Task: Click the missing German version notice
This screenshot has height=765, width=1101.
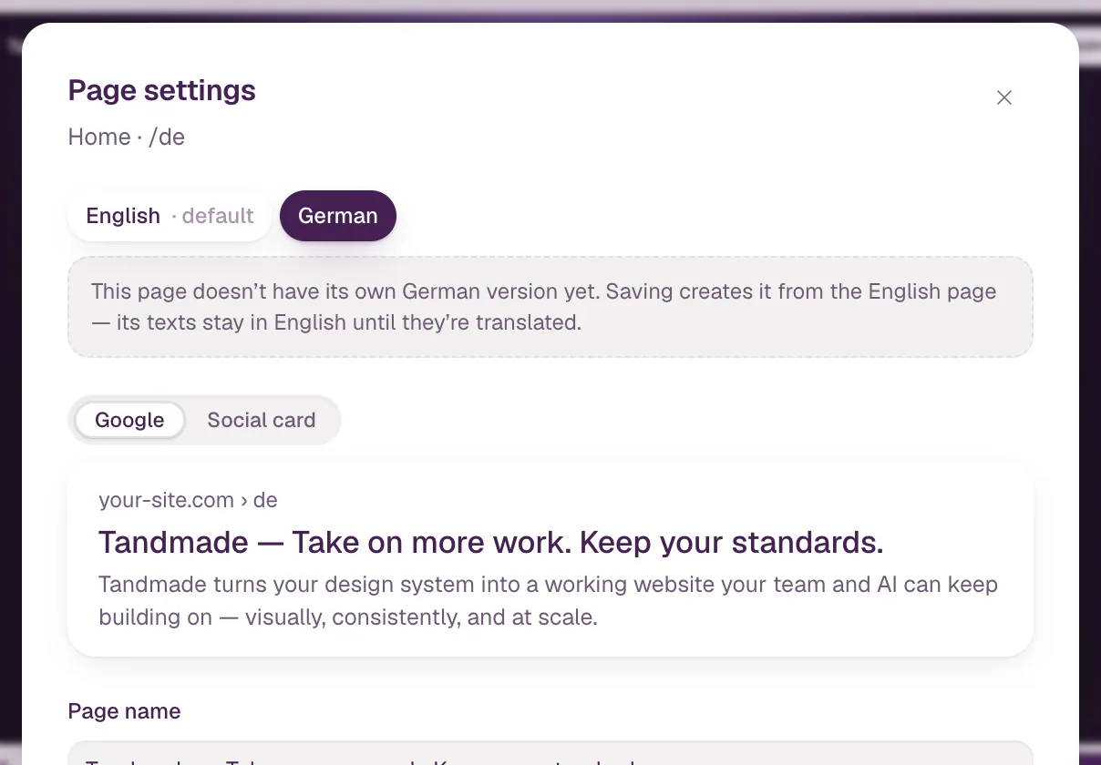Action: pyautogui.click(x=550, y=307)
